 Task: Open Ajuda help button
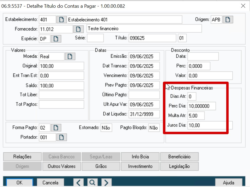pos(228,182)
